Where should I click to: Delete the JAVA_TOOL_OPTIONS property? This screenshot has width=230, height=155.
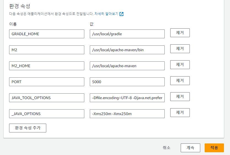tap(180, 97)
